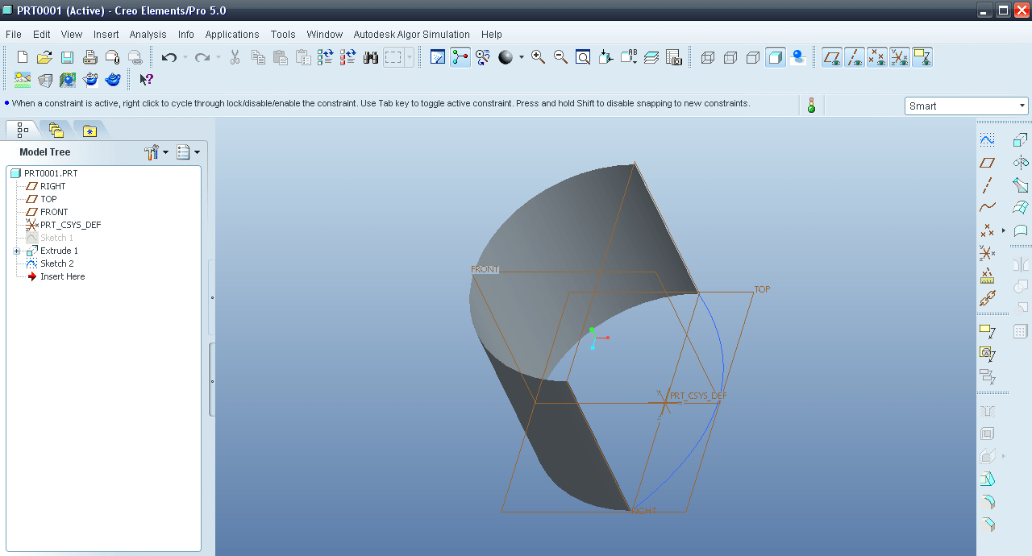Open the View Manager icon

click(674, 57)
